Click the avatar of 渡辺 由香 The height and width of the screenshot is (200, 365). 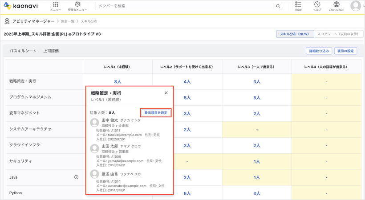(x=94, y=174)
